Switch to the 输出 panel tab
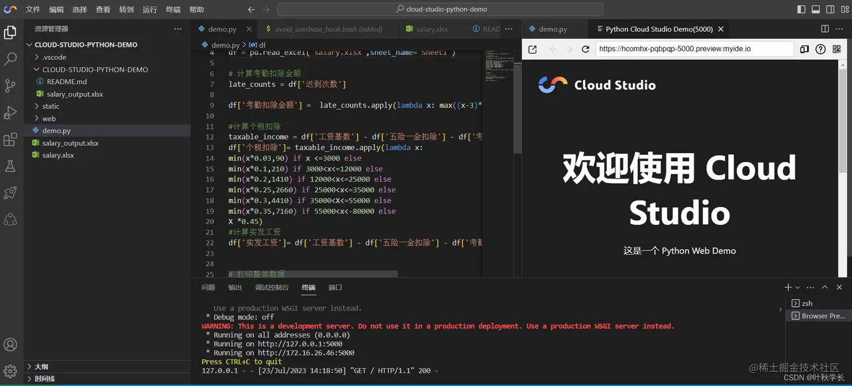The image size is (852, 386). pyautogui.click(x=235, y=287)
